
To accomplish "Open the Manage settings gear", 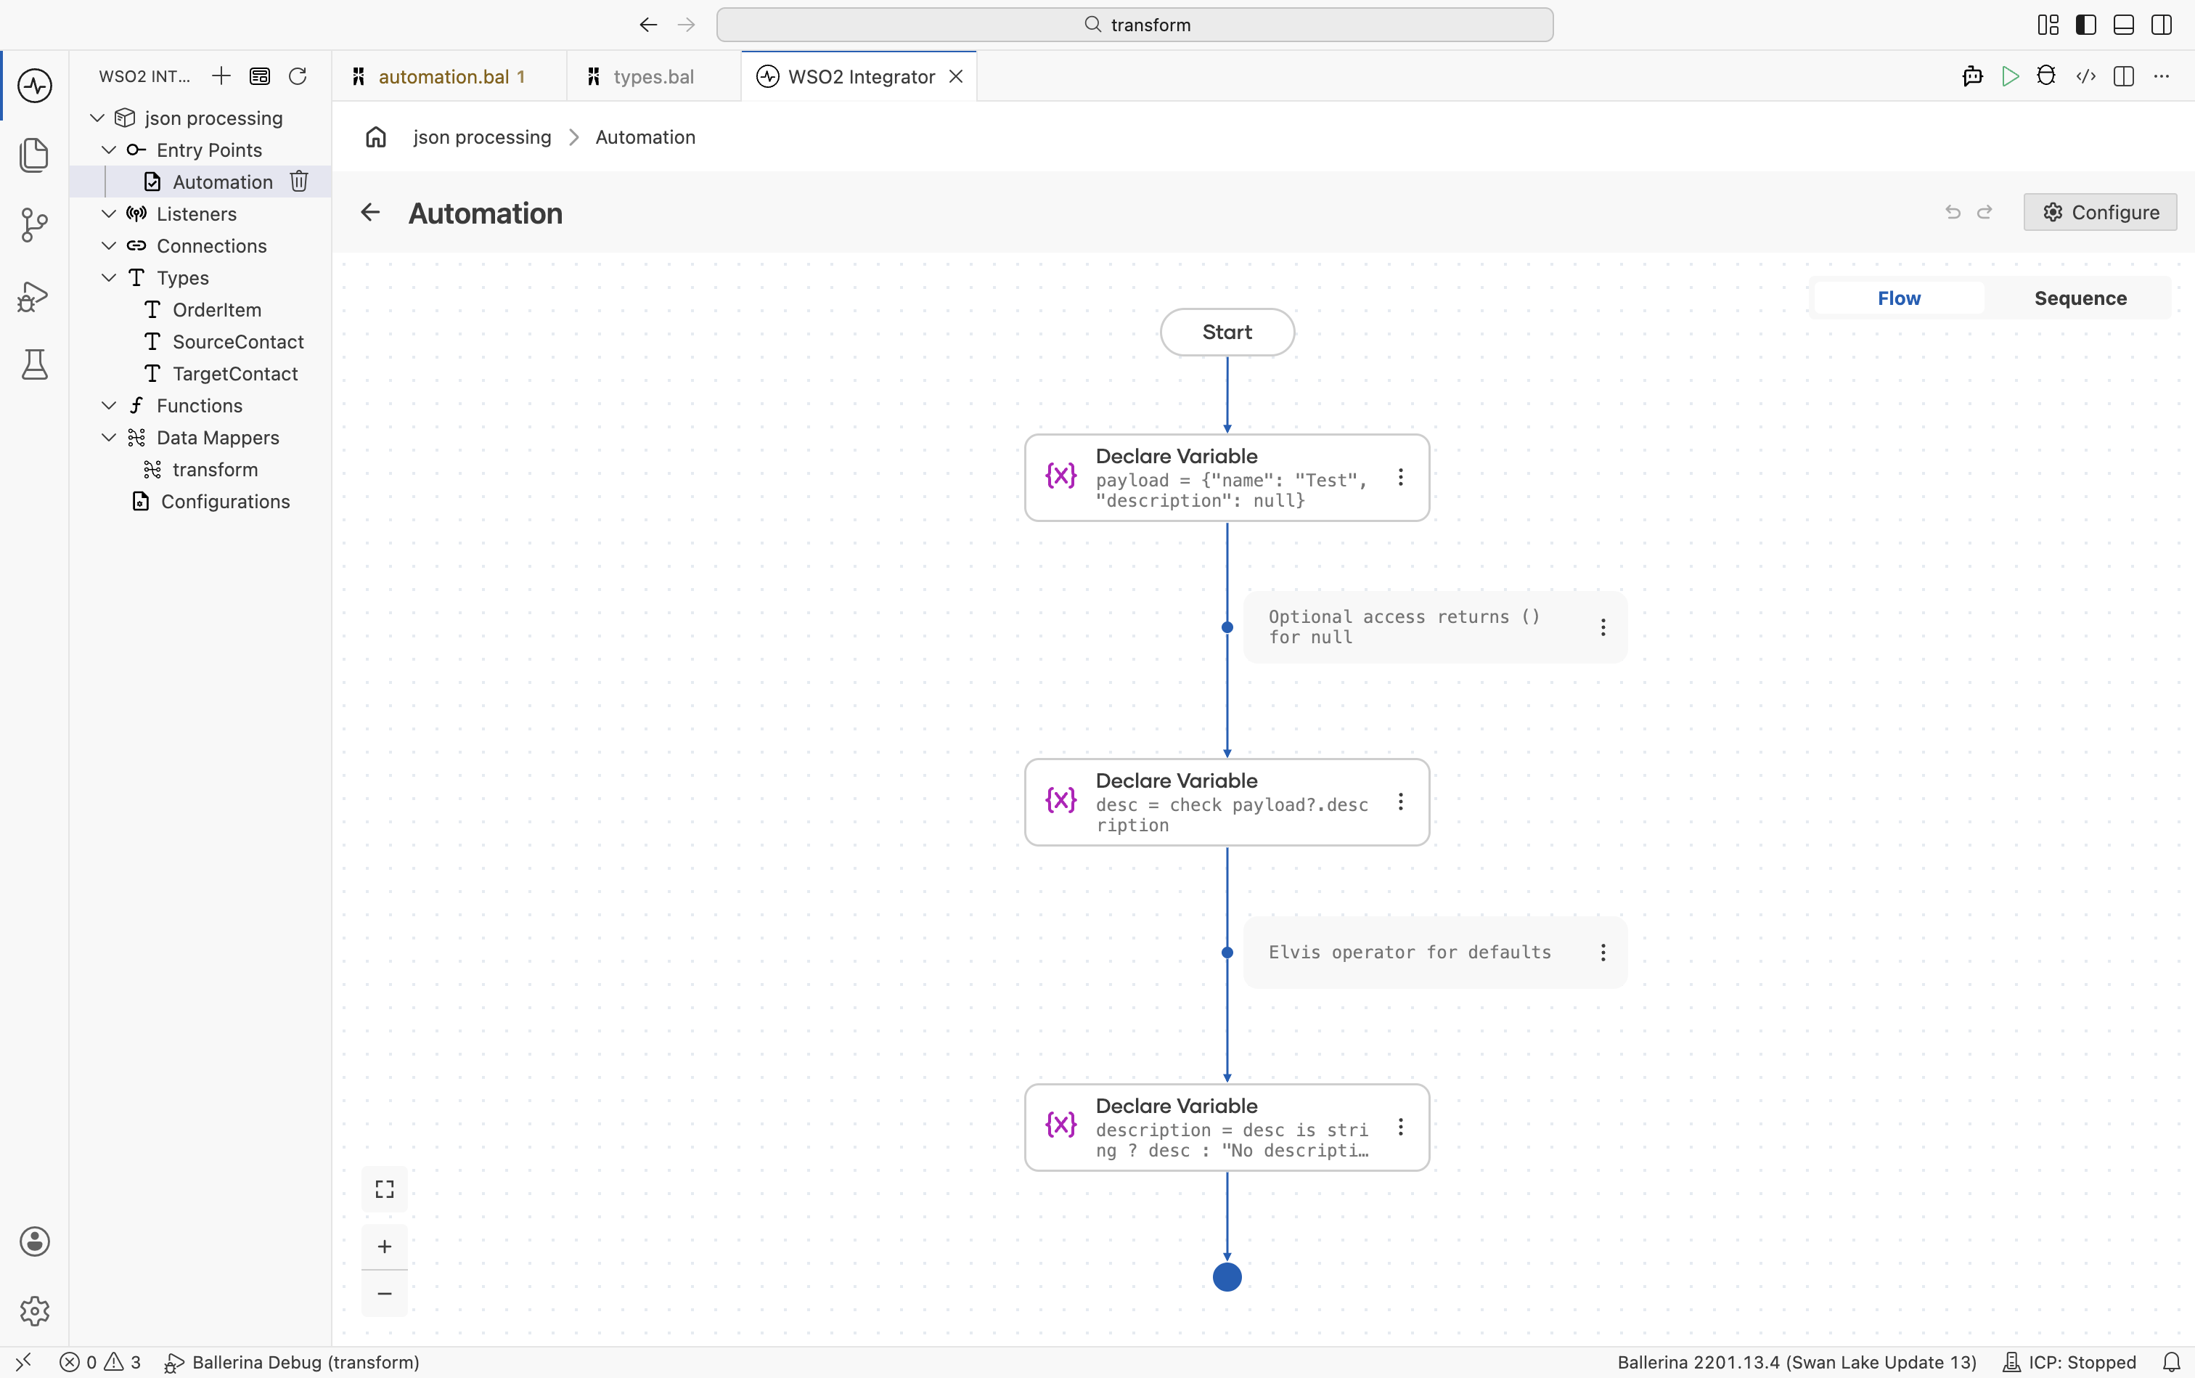I will [x=35, y=1310].
